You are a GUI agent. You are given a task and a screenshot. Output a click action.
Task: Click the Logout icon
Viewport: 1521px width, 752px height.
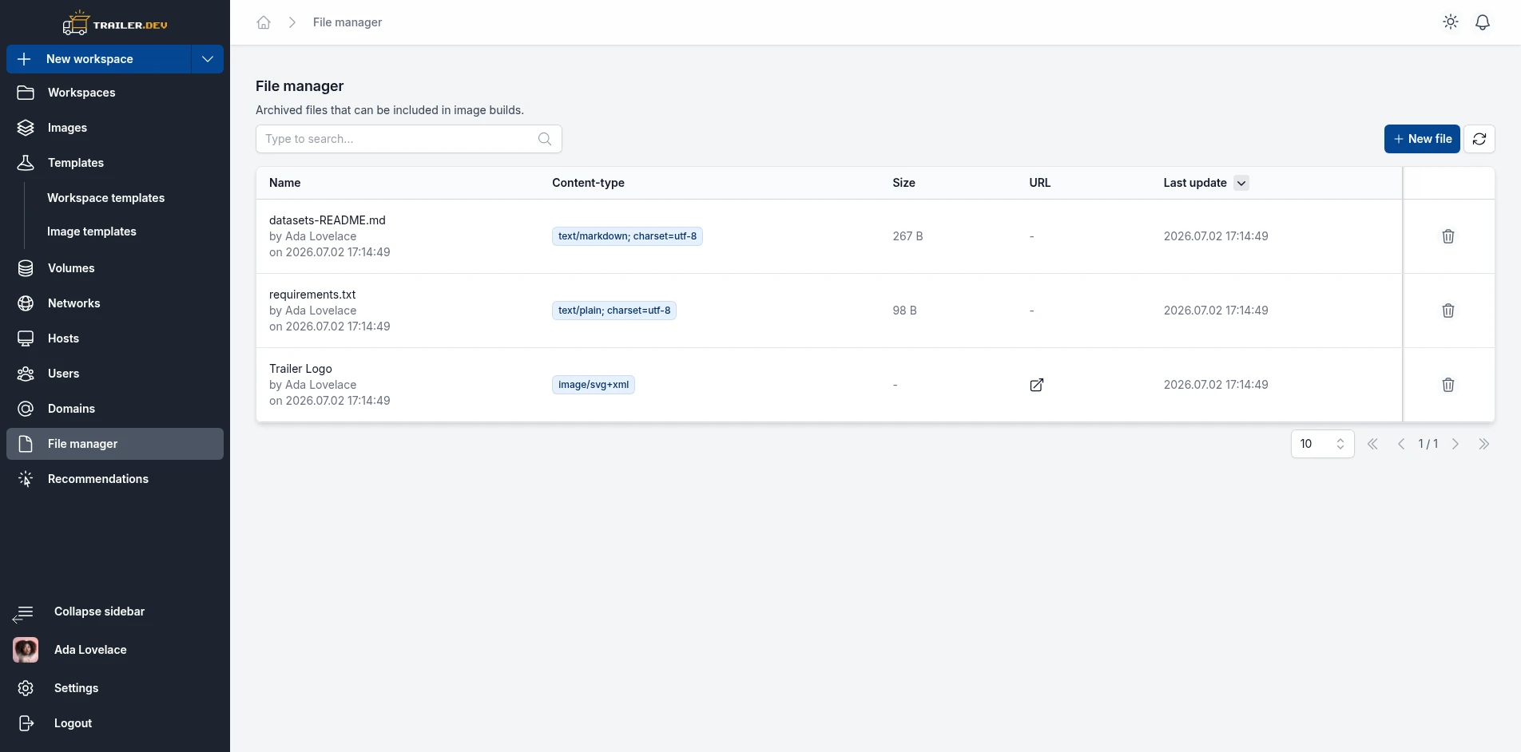coord(26,723)
